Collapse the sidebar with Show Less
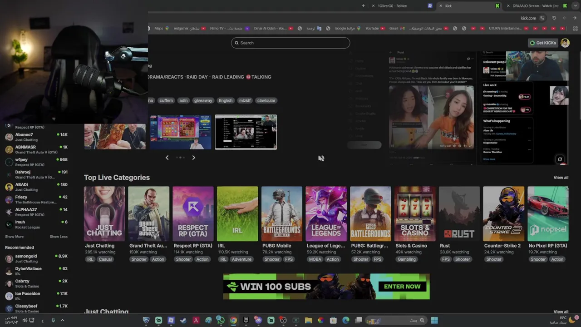 point(59,237)
